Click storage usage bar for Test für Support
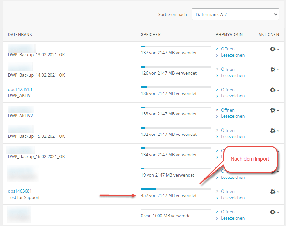The width and height of the screenshot is (286, 226). [176, 189]
